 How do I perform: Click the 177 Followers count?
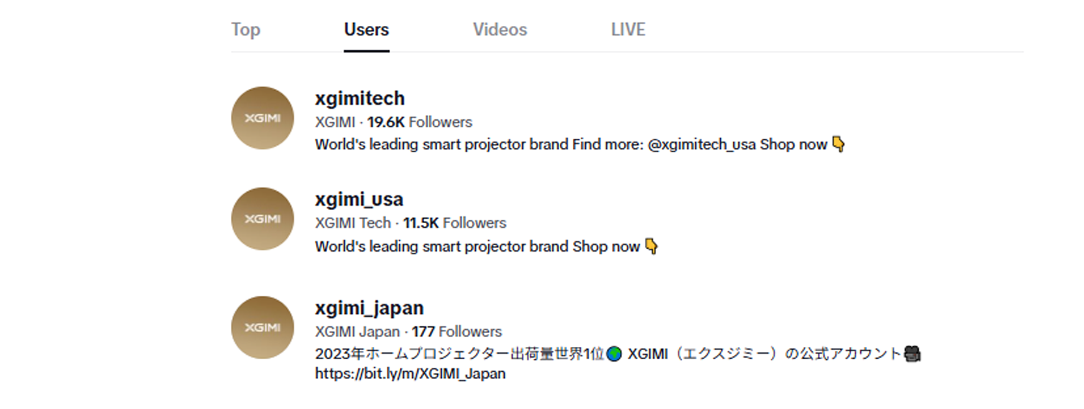[456, 331]
